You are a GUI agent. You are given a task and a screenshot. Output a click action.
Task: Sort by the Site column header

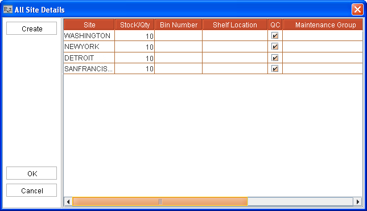click(89, 25)
